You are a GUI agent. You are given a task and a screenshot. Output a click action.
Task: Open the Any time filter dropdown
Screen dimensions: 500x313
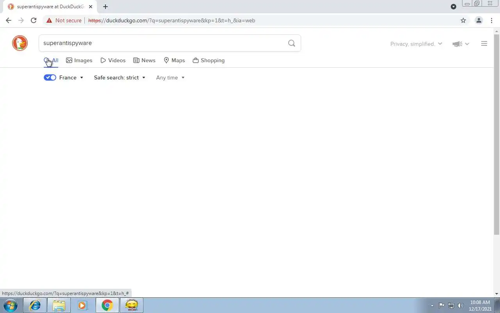[170, 77]
